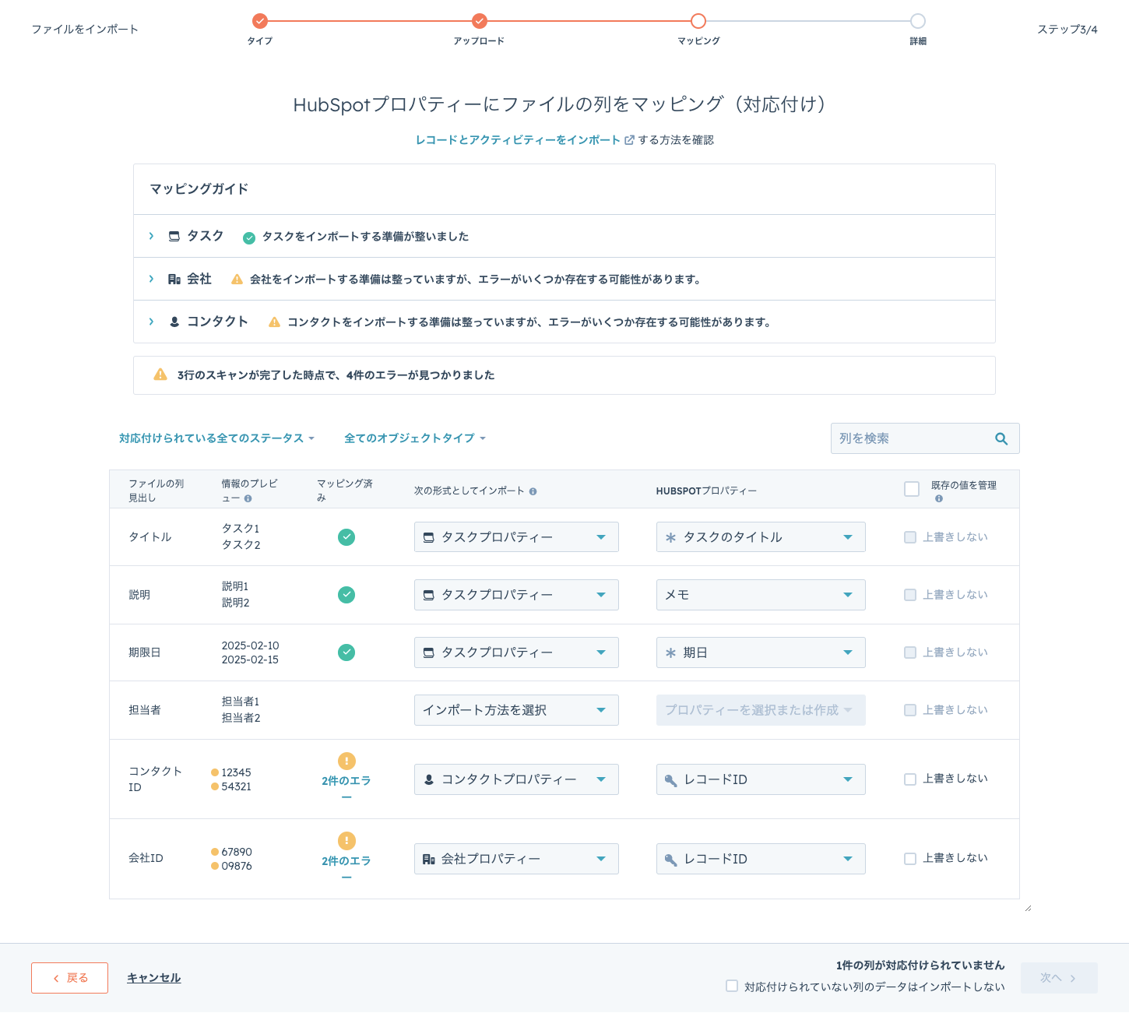Click the magnifier icon in 列を検索 field
1129x1013 pixels.
tap(1001, 438)
